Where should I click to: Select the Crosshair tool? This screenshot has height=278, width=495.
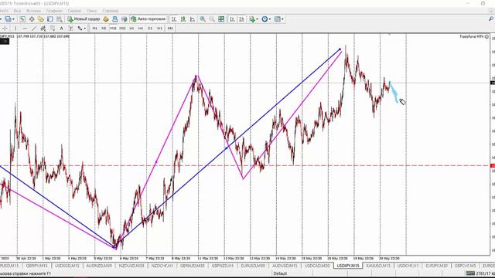[x=5, y=29]
